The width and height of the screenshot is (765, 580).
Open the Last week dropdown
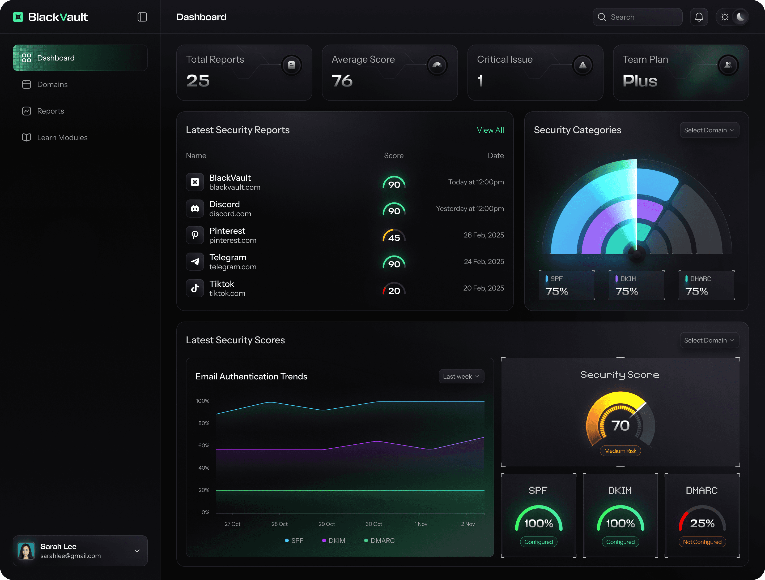coord(461,376)
